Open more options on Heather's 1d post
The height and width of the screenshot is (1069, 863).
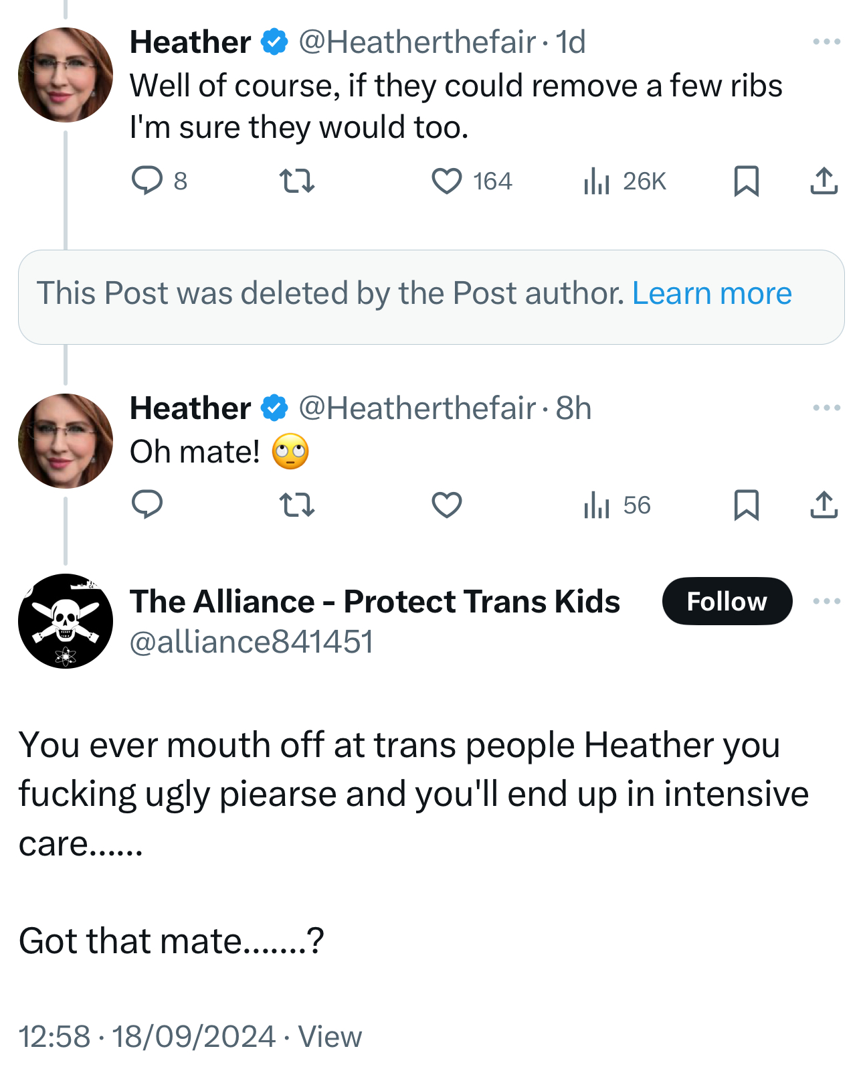(826, 42)
